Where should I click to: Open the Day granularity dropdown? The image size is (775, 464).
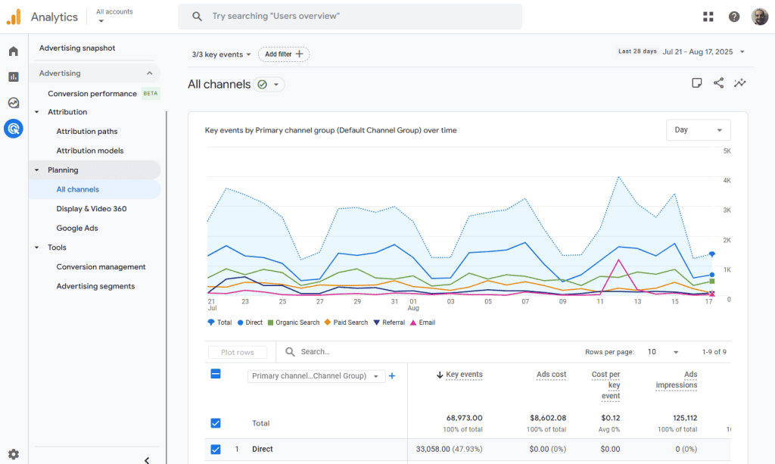tap(698, 130)
